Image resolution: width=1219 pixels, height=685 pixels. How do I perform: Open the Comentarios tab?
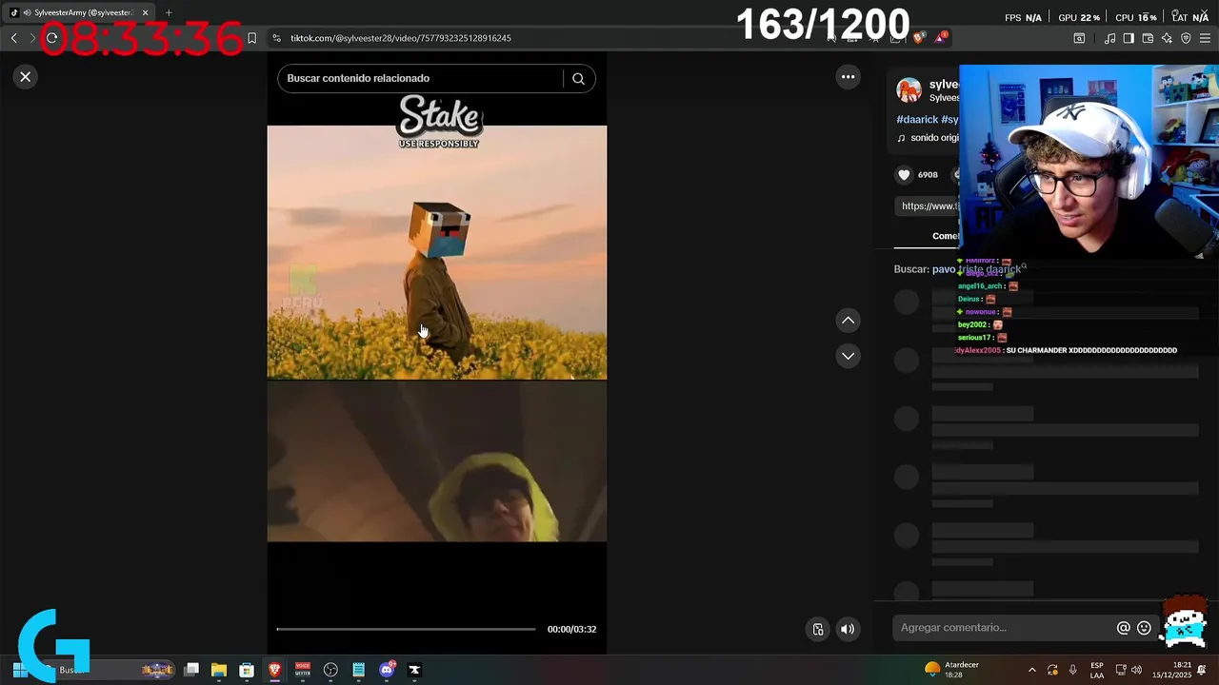945,236
